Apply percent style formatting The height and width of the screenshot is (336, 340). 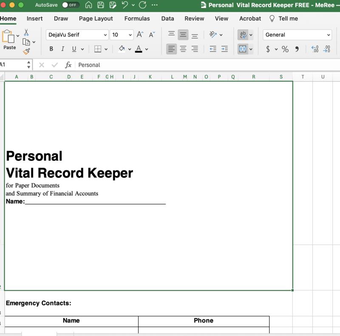click(x=285, y=49)
